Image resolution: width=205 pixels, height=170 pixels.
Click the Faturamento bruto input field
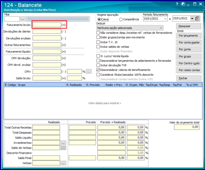pyautogui.click(x=47, y=25)
